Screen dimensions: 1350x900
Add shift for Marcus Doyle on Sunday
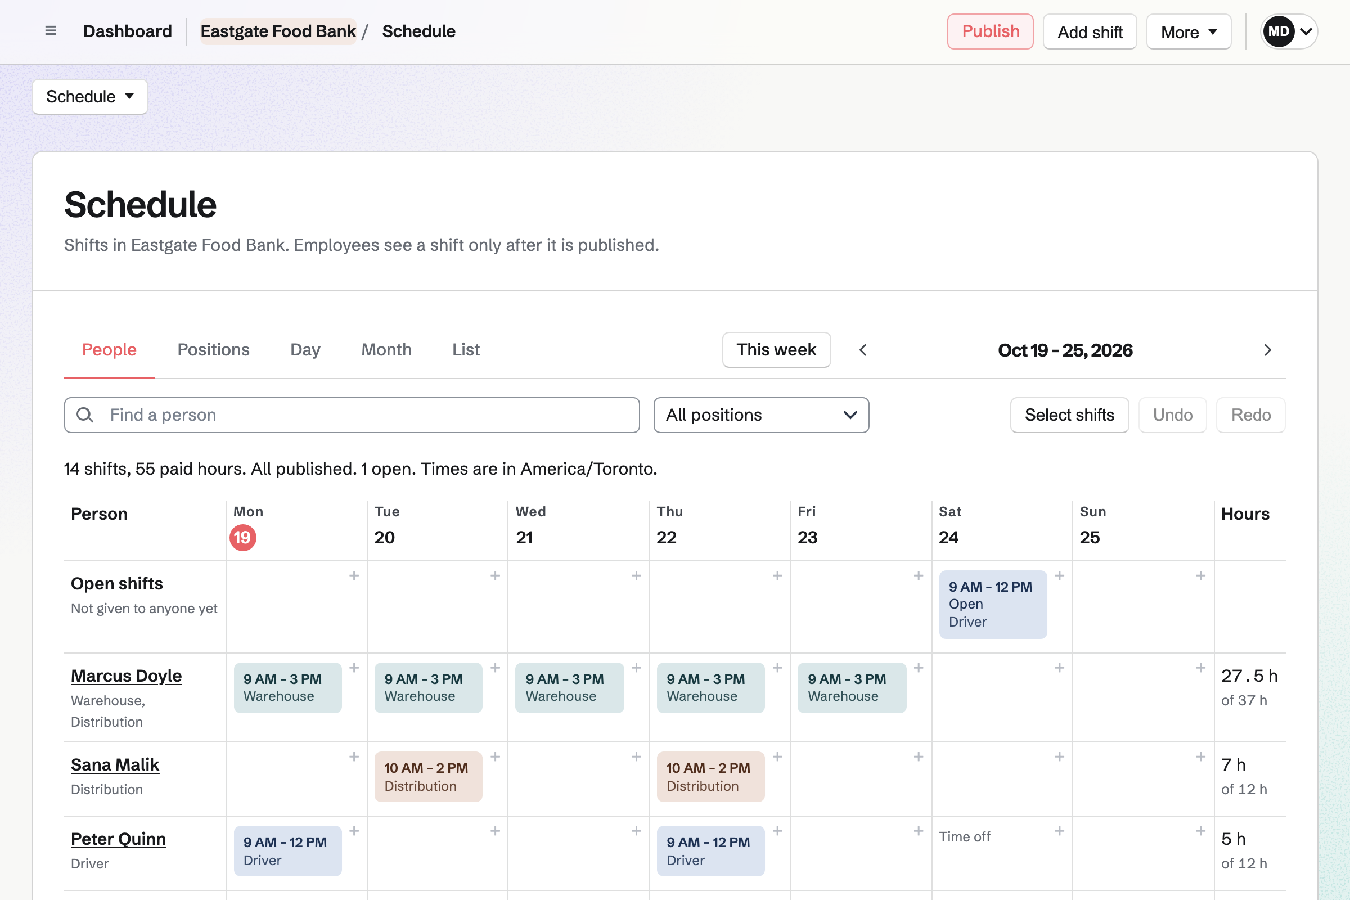[x=1200, y=668]
